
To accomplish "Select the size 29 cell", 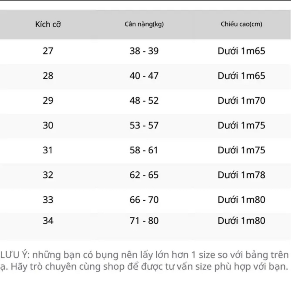I will [x=48, y=101].
